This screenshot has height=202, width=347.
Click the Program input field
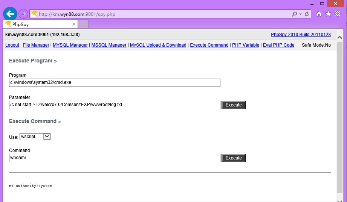[x=115, y=83]
